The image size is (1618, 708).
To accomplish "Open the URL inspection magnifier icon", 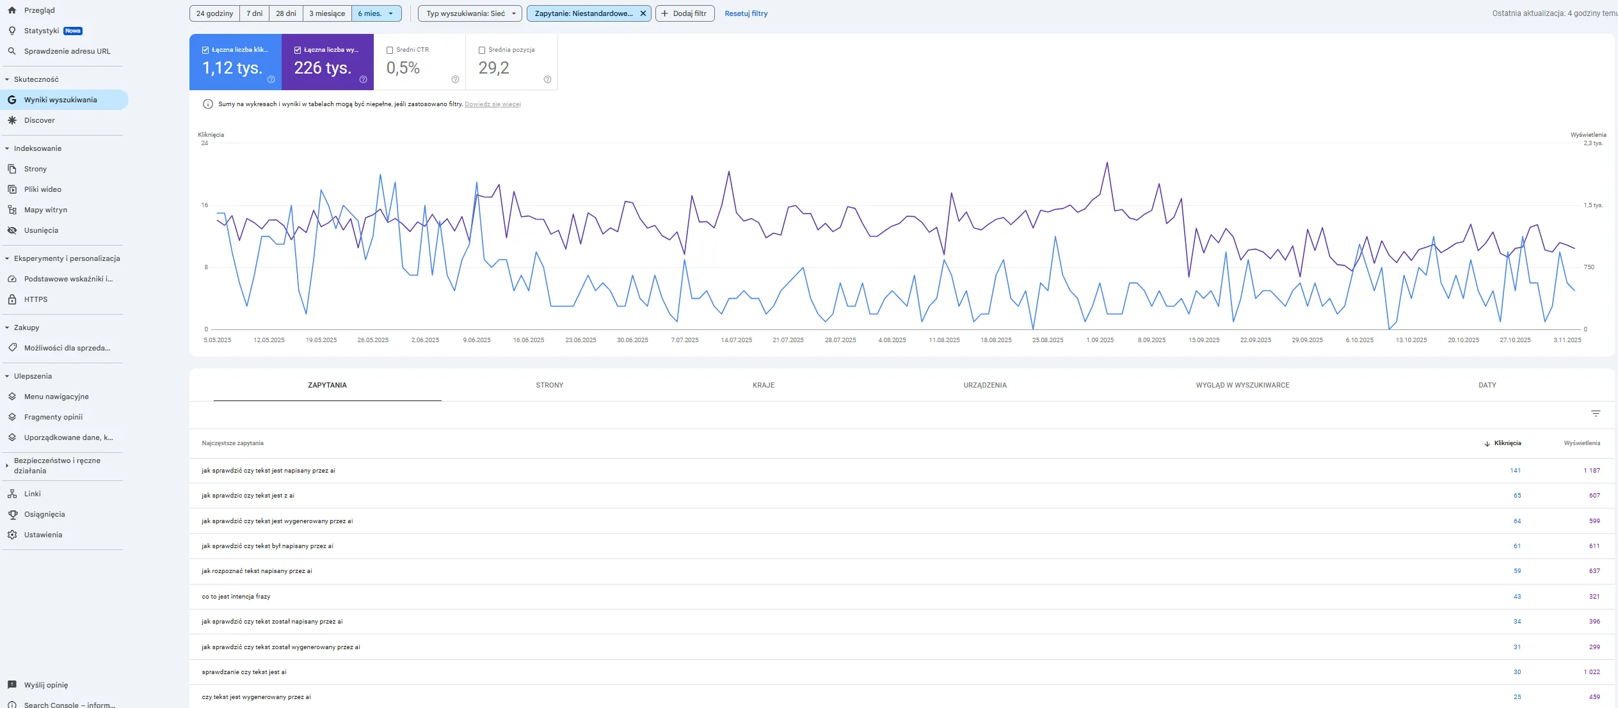I will (12, 51).
